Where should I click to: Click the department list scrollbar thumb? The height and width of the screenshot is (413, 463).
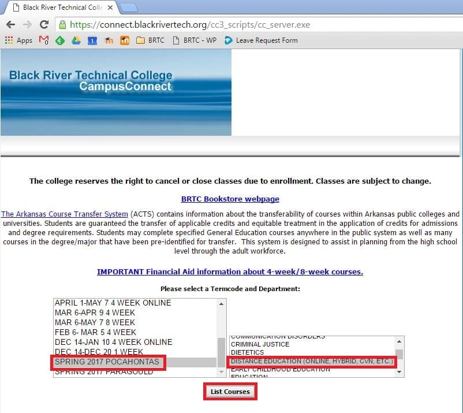pyautogui.click(x=399, y=354)
